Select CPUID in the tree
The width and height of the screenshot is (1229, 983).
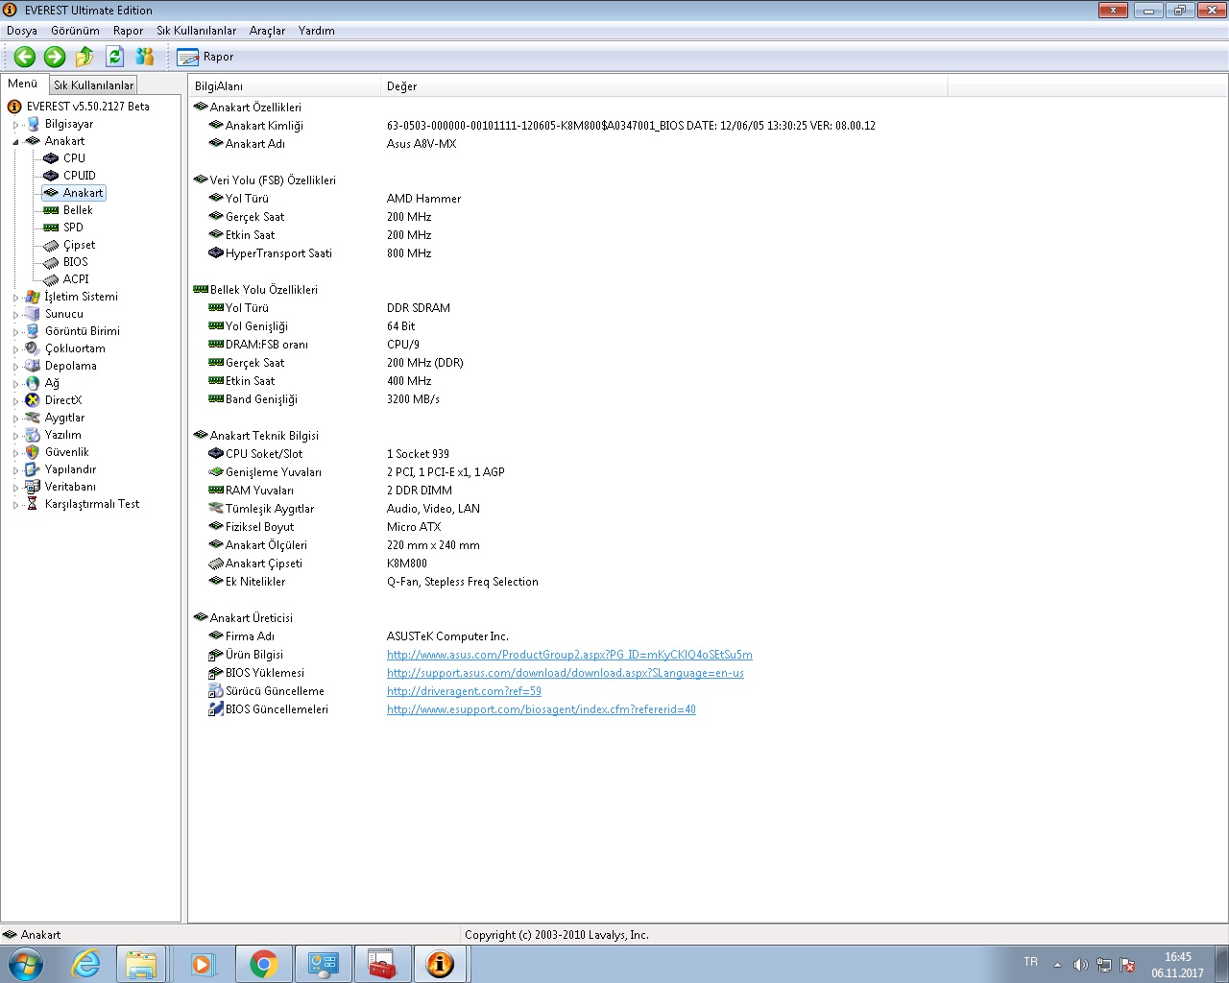(79, 176)
